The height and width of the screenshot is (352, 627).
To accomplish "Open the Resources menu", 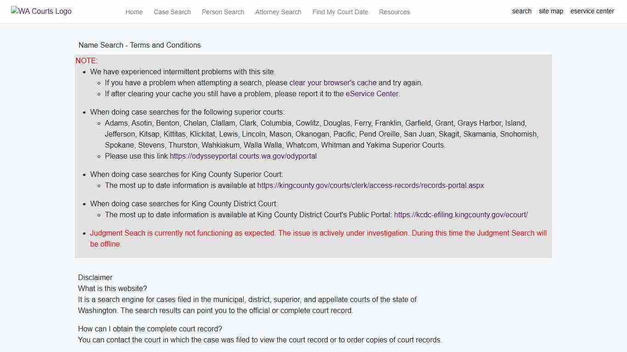I will click(394, 12).
